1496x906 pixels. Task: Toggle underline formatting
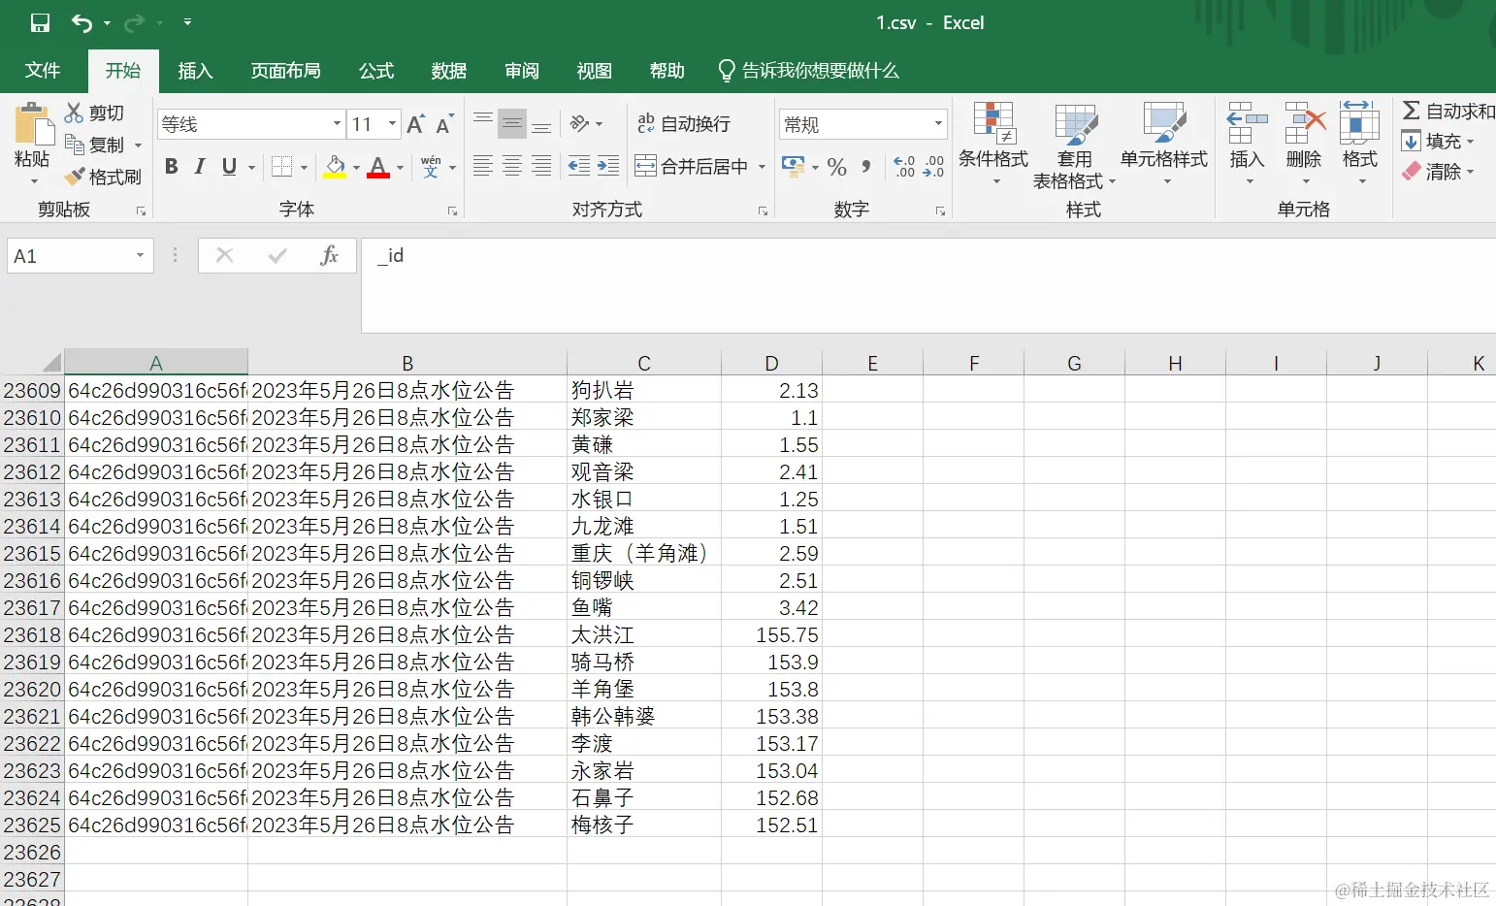click(229, 167)
